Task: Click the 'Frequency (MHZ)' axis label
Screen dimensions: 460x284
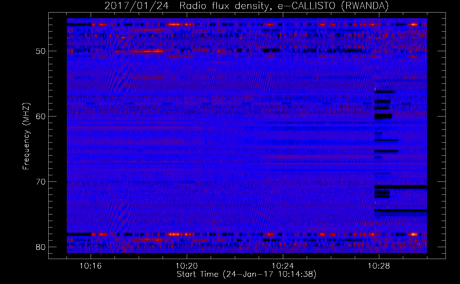Action: point(26,136)
